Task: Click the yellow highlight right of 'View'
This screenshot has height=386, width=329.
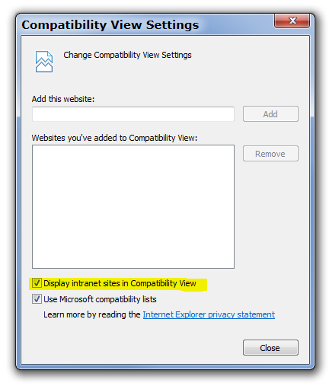Action: coord(202,284)
